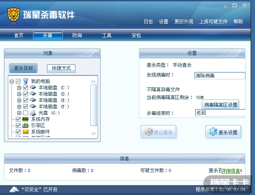Screen dimensions: 255x195
Task: Click the drive icon for local disk E:
Action: pos(33,100)
